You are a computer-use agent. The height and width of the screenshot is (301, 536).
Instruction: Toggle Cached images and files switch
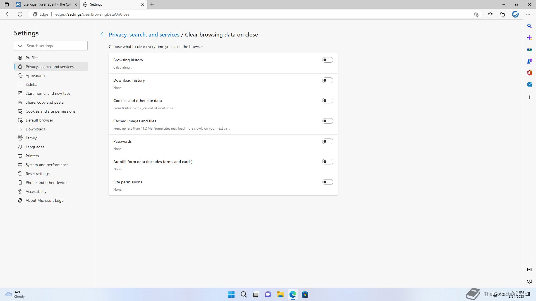tap(327, 121)
